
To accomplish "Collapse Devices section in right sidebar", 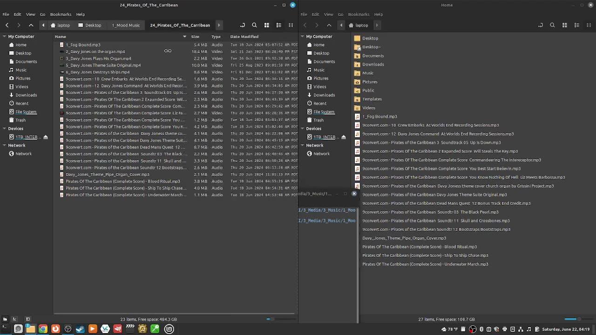I will pos(302,128).
